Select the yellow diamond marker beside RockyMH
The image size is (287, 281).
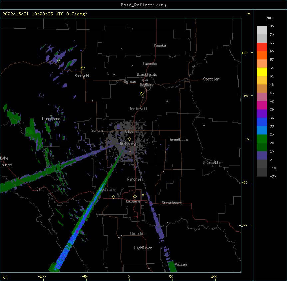pos(83,68)
